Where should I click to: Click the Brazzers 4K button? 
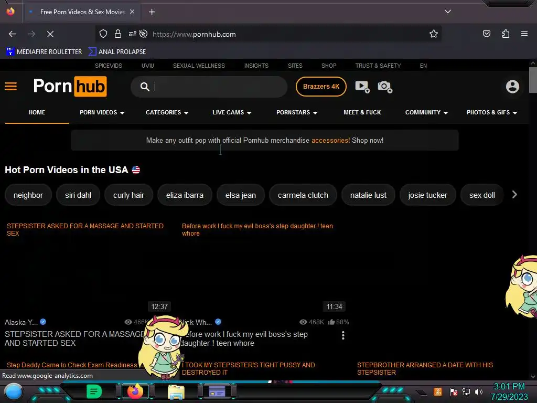click(x=321, y=87)
